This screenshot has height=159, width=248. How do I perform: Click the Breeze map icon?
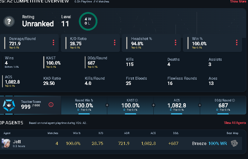[x=234, y=144]
